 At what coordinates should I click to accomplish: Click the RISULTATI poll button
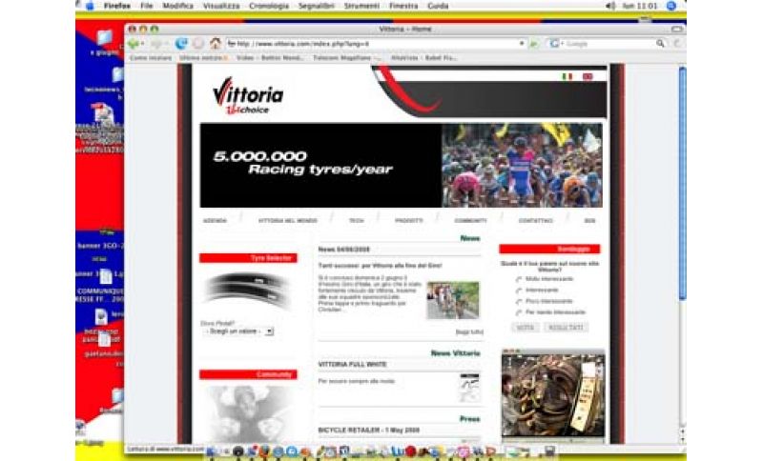pyautogui.click(x=566, y=328)
